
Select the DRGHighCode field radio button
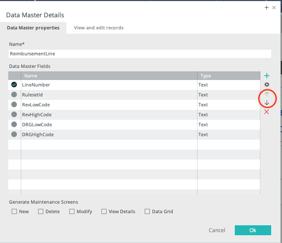tap(14, 134)
